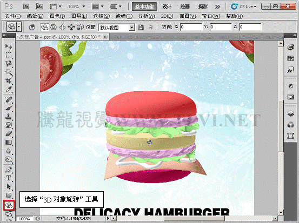This screenshot has height=223, width=299.
Task: Select the Clone Stamp tool
Action: click(x=9, y=116)
